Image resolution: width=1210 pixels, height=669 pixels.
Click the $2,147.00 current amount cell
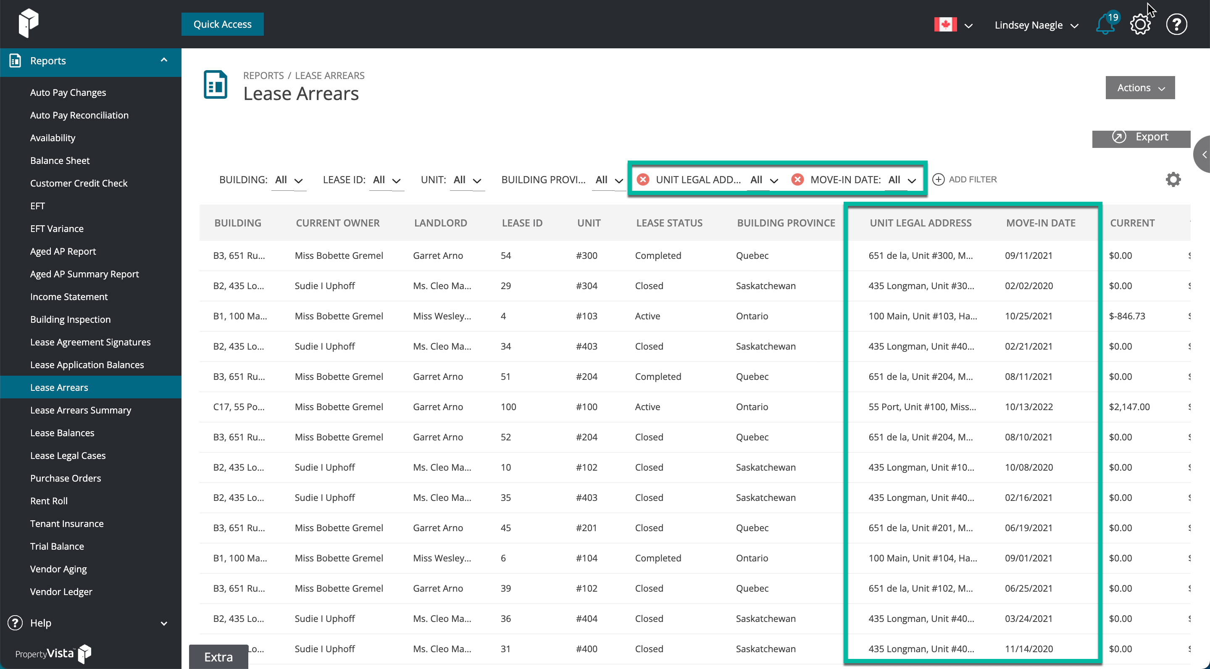[x=1129, y=407]
